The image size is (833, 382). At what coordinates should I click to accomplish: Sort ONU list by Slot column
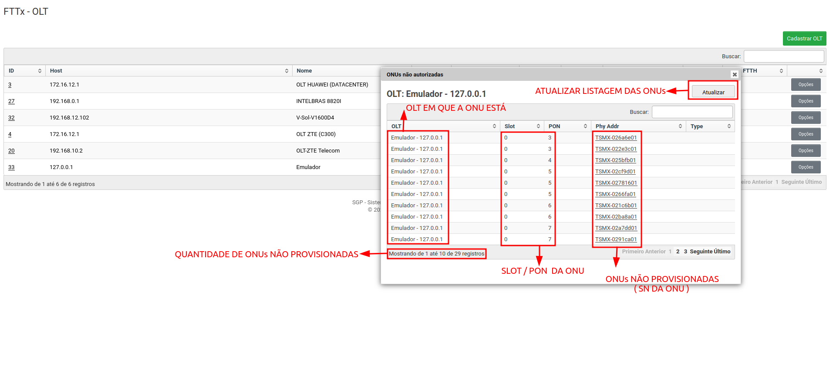(538, 126)
